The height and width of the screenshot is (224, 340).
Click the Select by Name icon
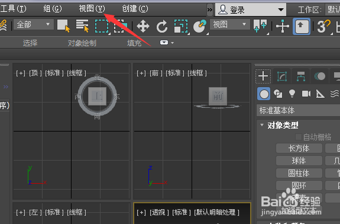[x=82, y=26]
